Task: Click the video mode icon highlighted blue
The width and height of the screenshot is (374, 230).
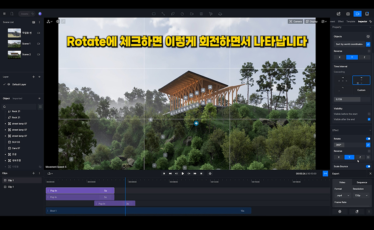Action: 357,14
